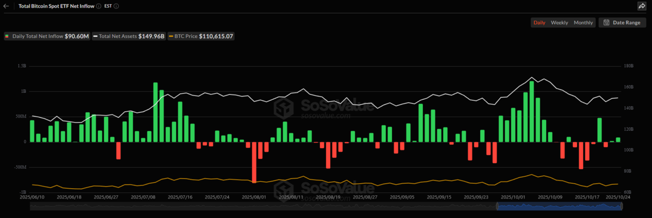Click the SoSoValue watermark logo
This screenshot has width=652, height=218.
coord(284,107)
